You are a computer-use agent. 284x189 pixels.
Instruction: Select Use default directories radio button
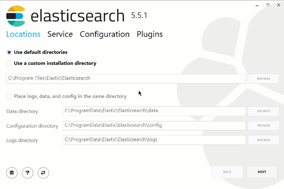pyautogui.click(x=9, y=52)
